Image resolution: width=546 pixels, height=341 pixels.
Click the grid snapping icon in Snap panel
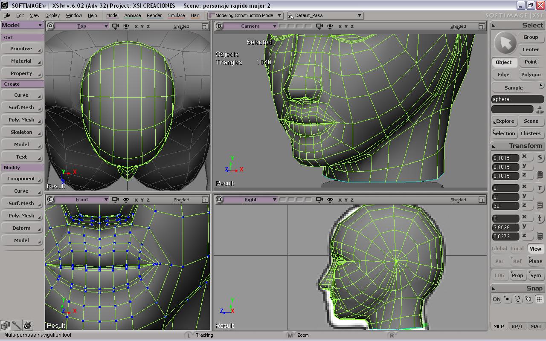pyautogui.click(x=539, y=299)
